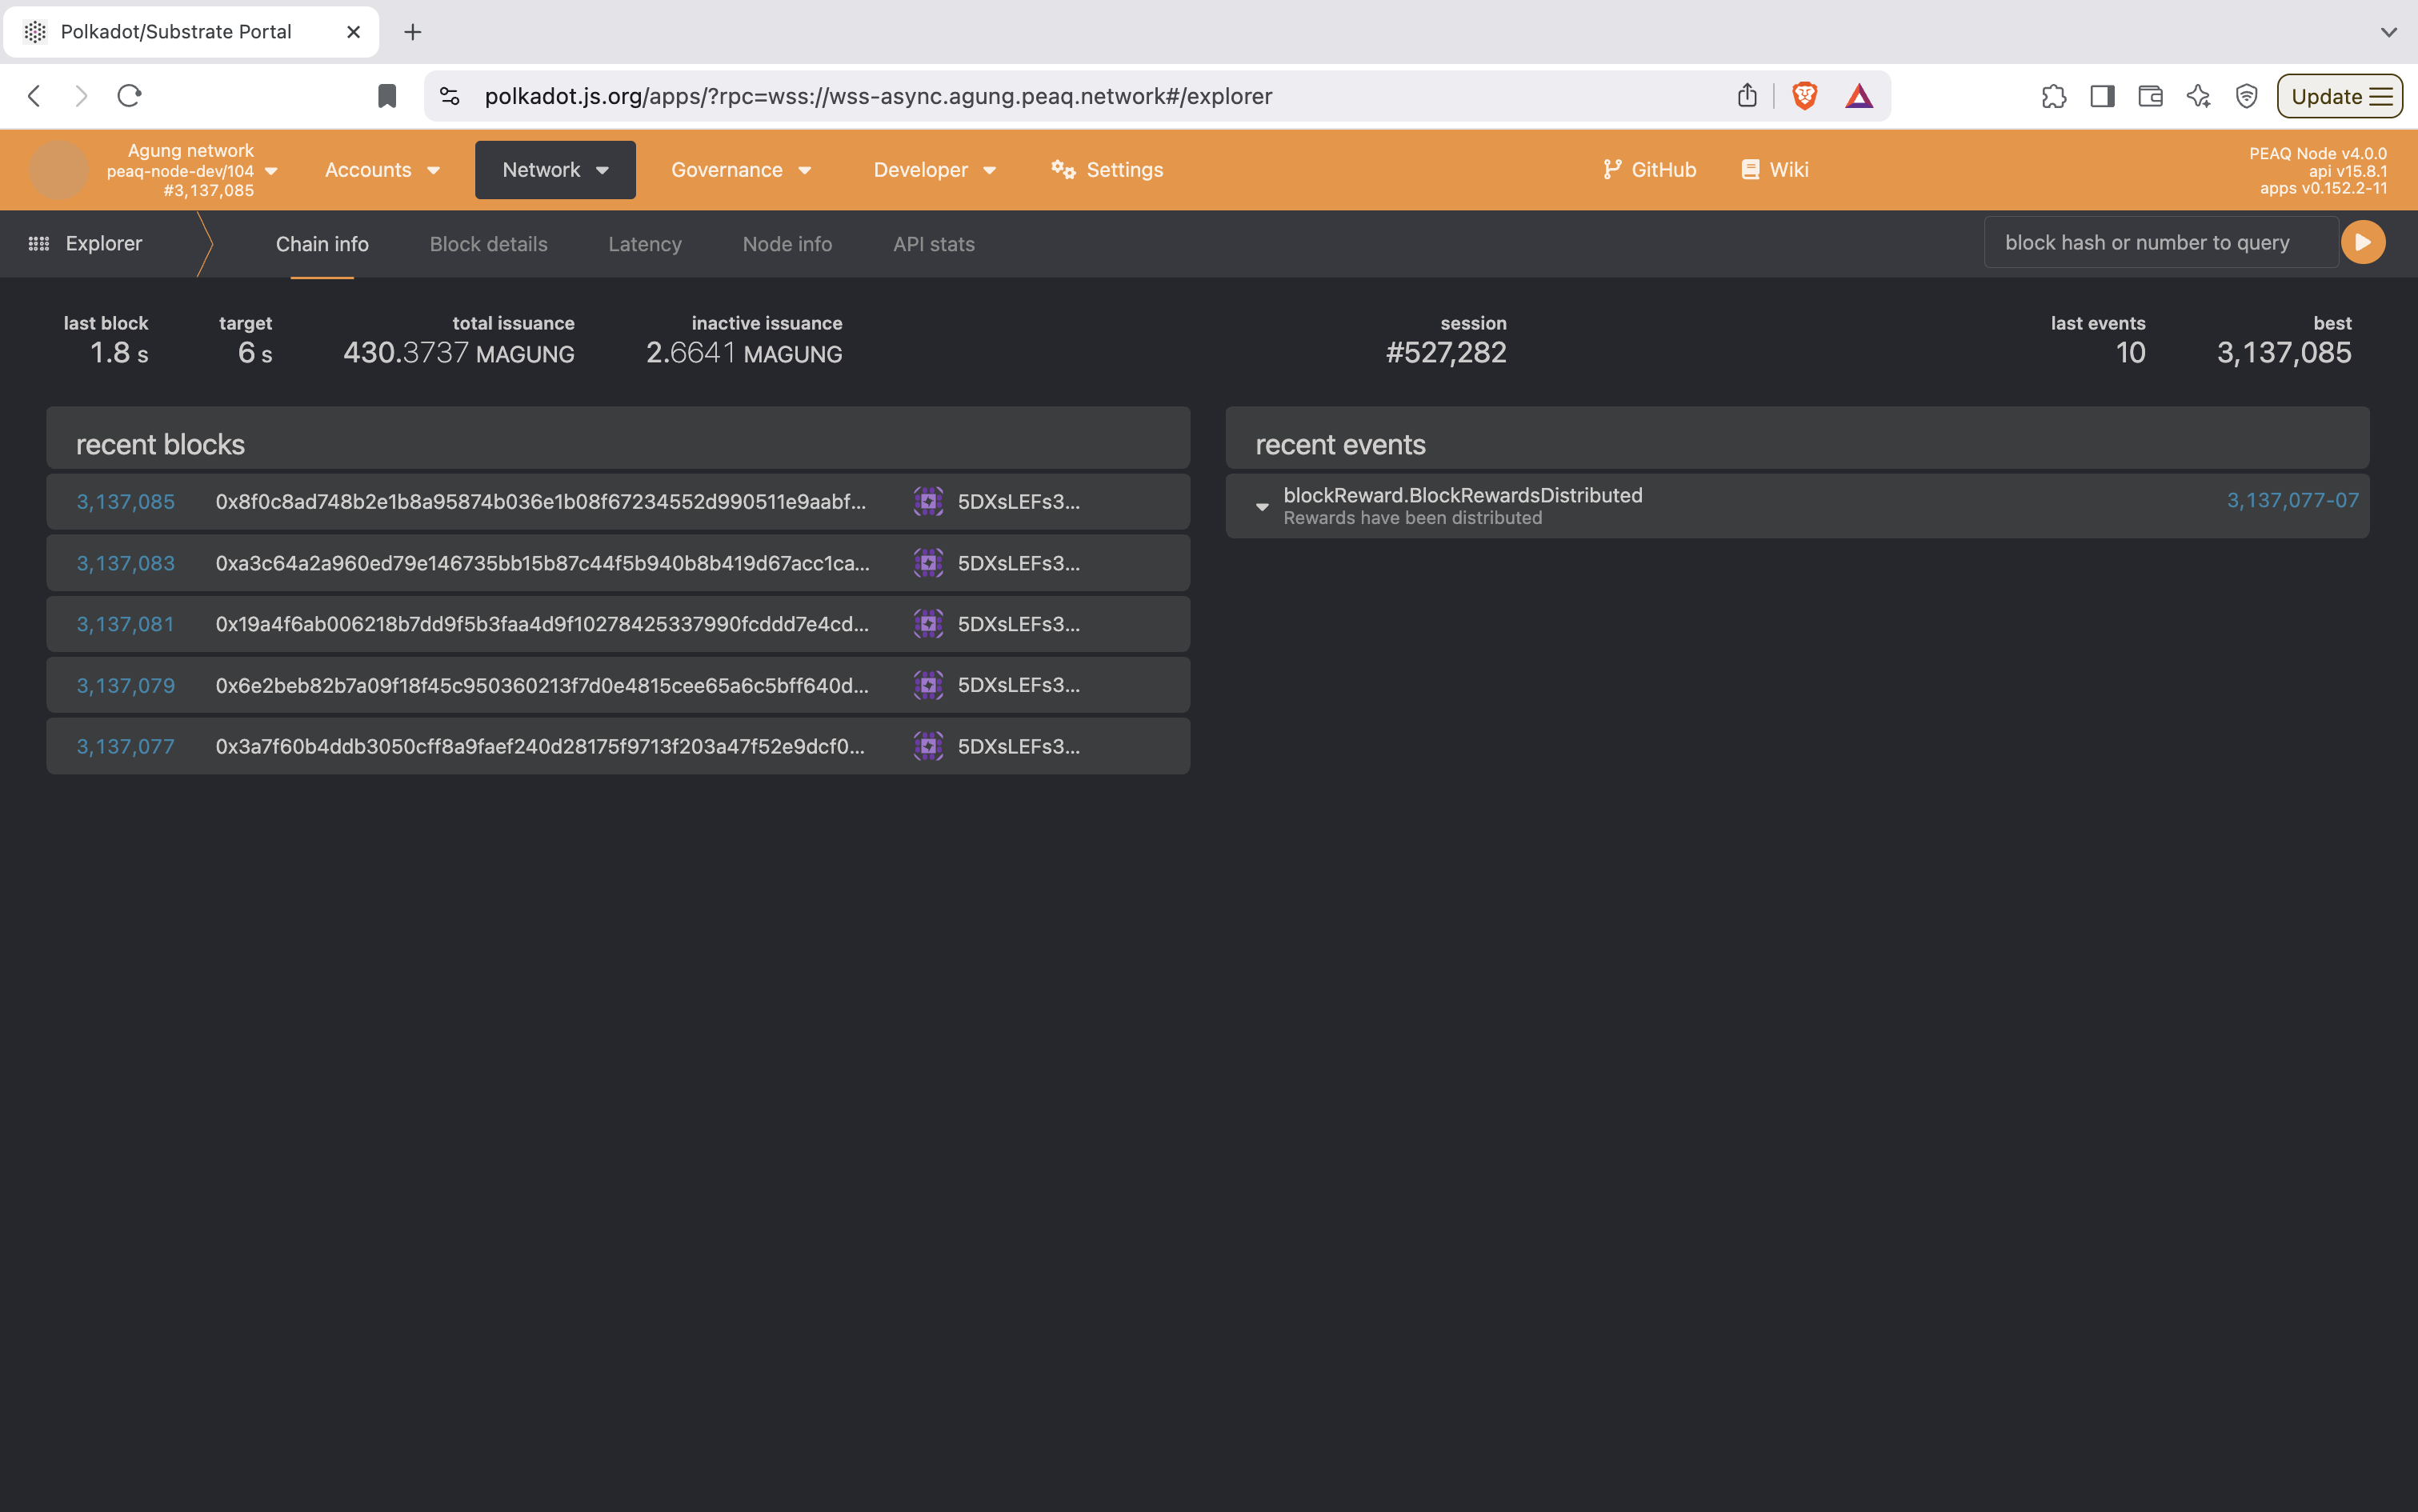The image size is (2418, 1512).
Task: Switch to the Block details tab
Action: [x=488, y=244]
